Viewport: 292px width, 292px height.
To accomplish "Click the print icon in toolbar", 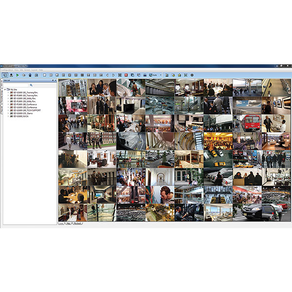I will pyautogui.click(x=145, y=75).
